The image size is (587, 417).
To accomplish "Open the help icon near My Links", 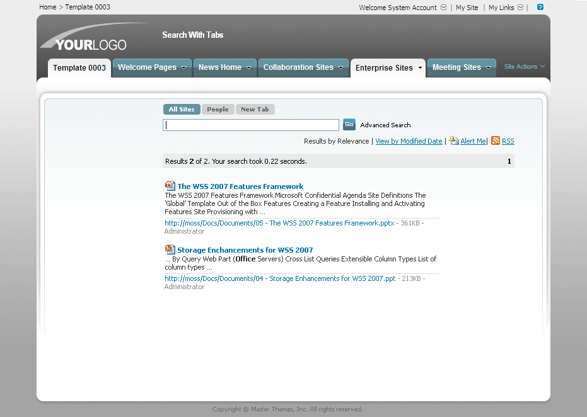I will tap(539, 7).
